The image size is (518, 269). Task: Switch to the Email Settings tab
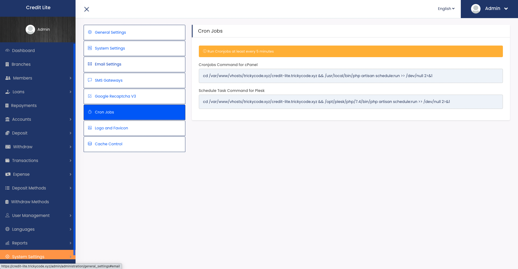click(x=134, y=64)
